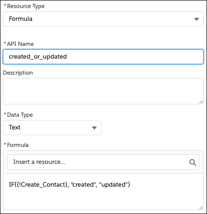The width and height of the screenshot is (207, 214).
Task: Click the Resource Type dropdown arrow
Action: click(x=197, y=19)
